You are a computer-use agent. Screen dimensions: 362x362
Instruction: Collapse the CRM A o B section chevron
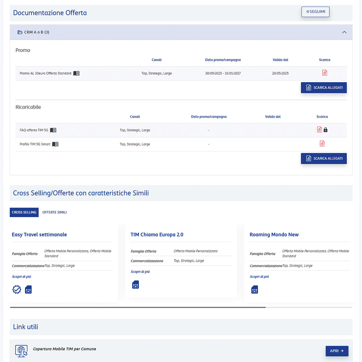click(x=344, y=32)
